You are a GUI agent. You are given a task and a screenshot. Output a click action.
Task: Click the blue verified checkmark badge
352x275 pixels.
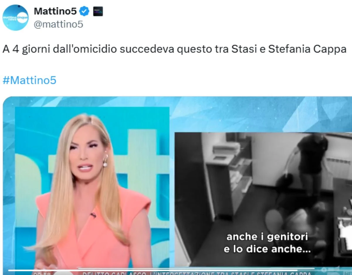(85, 11)
